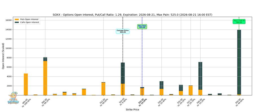Click the calls cap on the 500.00 bar

(45, 59)
